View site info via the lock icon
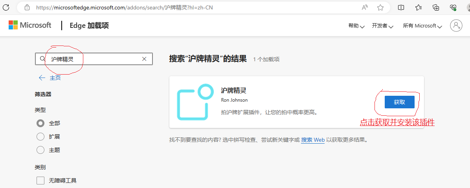The width and height of the screenshot is (470, 188). 27,7
